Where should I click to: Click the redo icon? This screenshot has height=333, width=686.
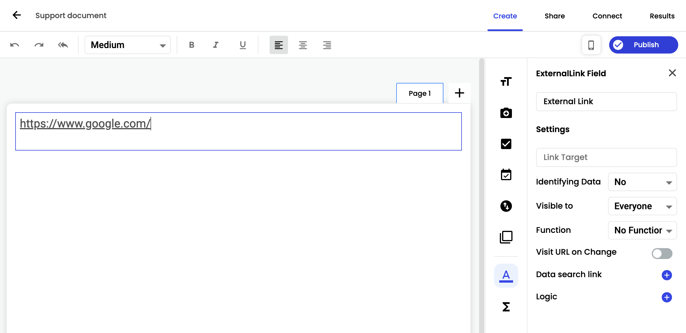pyautogui.click(x=39, y=45)
